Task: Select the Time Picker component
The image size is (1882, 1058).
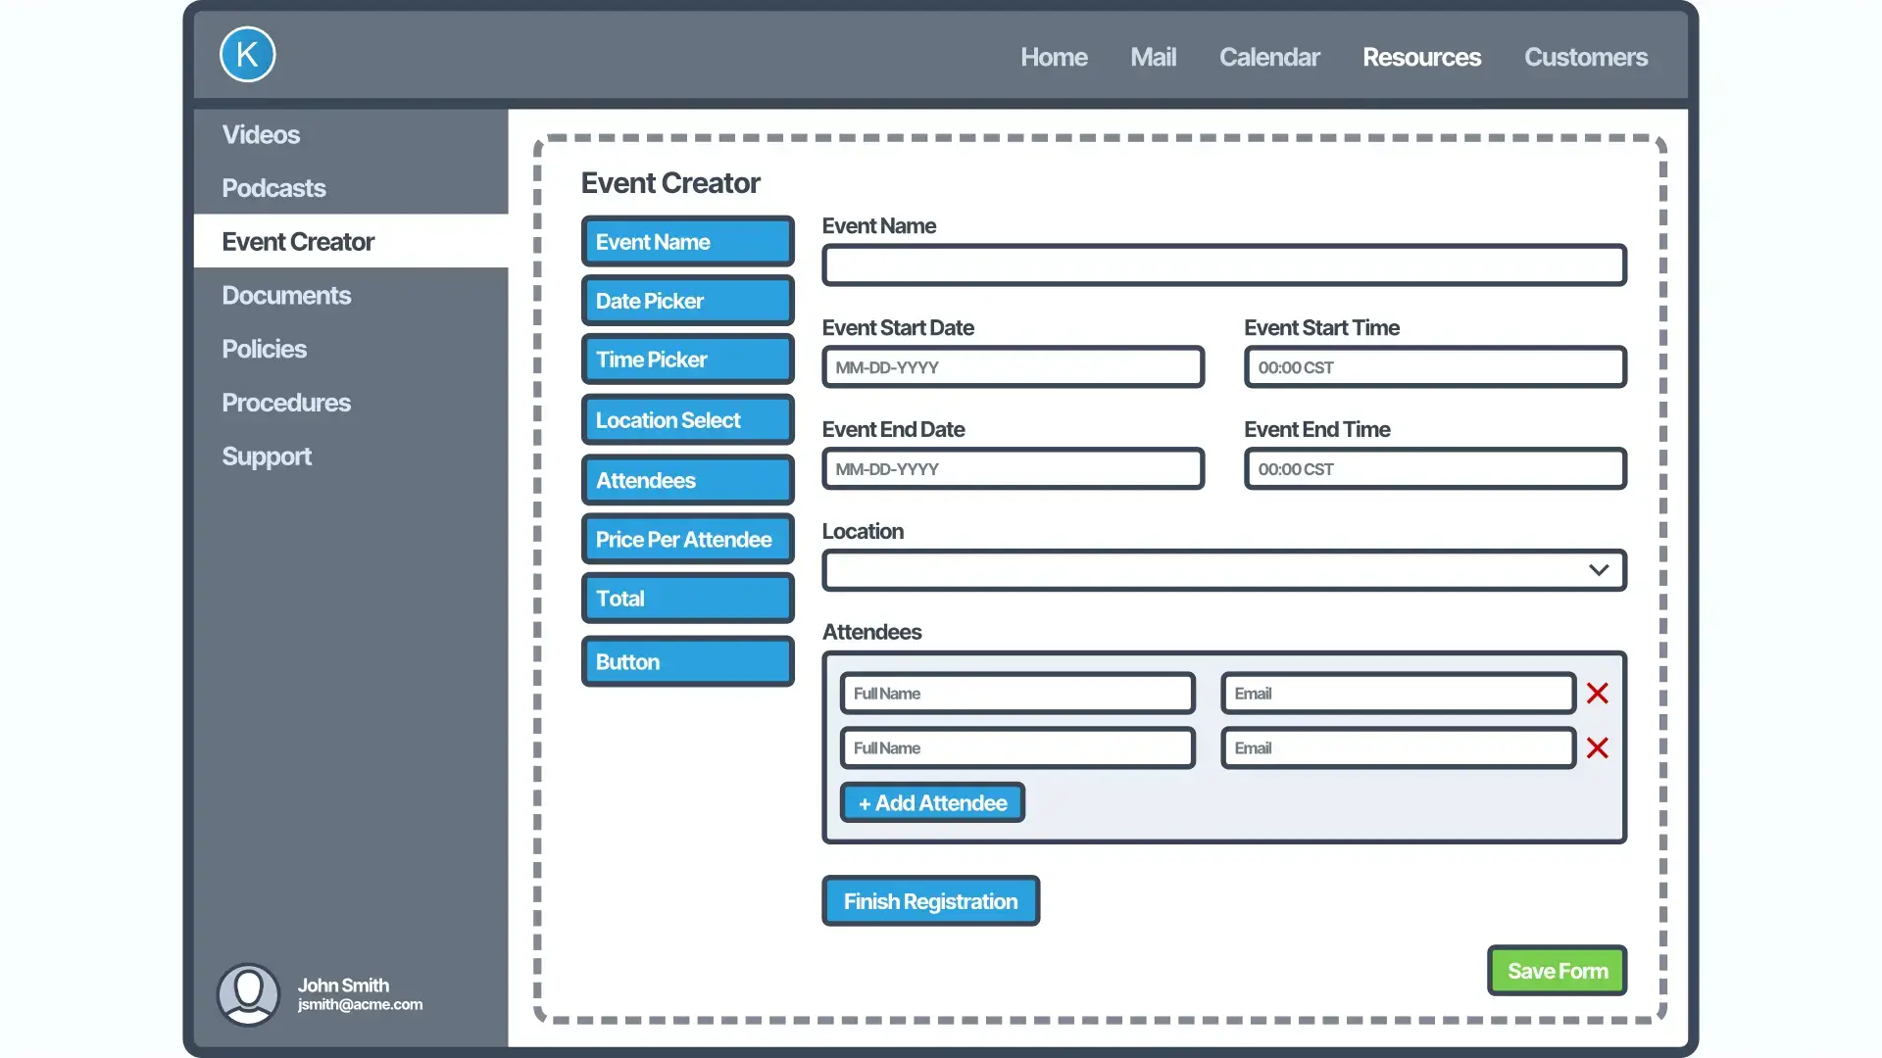Action: pyautogui.click(x=686, y=360)
